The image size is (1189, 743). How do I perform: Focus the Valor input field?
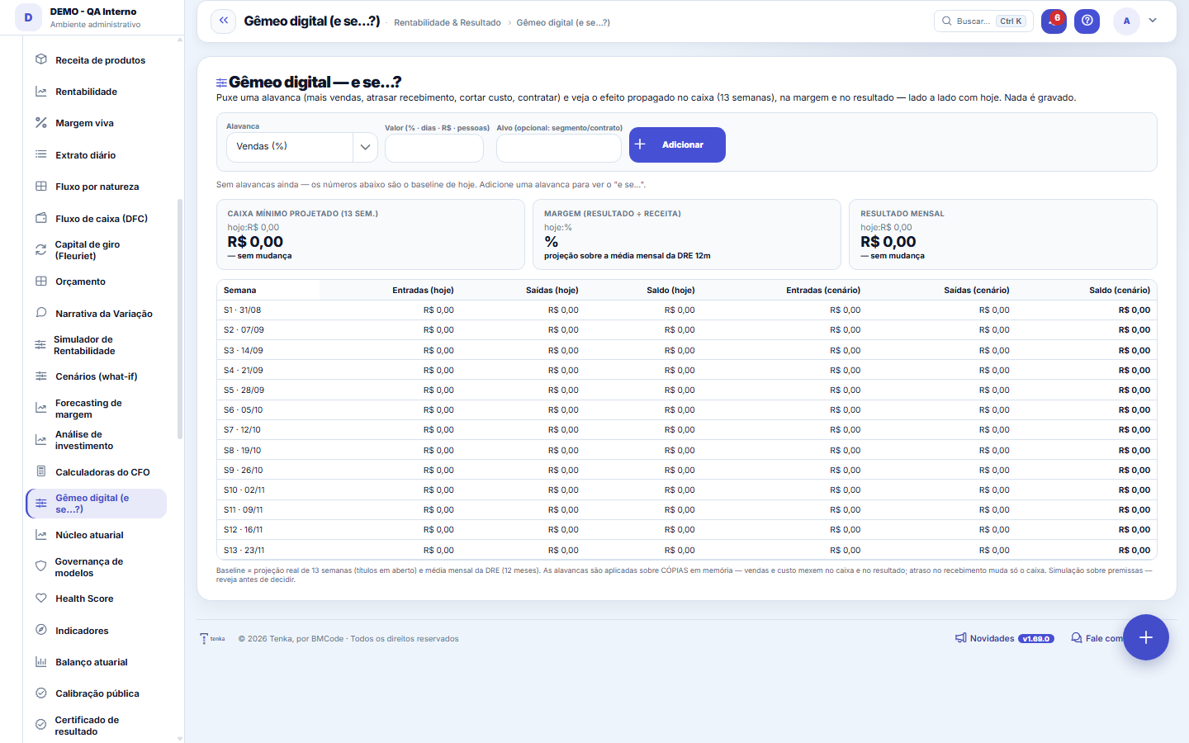tap(434, 148)
